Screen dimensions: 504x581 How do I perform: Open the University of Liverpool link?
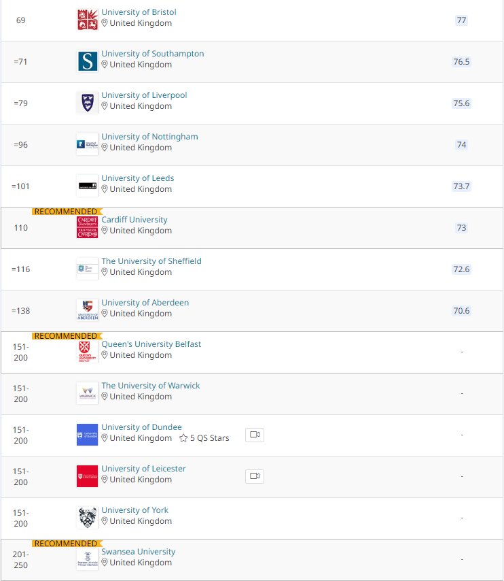pos(144,95)
